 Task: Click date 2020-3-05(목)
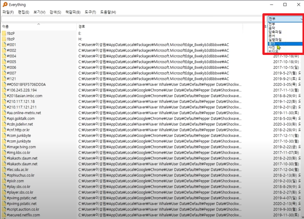285,84
